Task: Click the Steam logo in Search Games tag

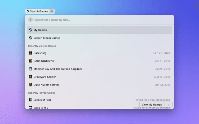Action: [28, 11]
